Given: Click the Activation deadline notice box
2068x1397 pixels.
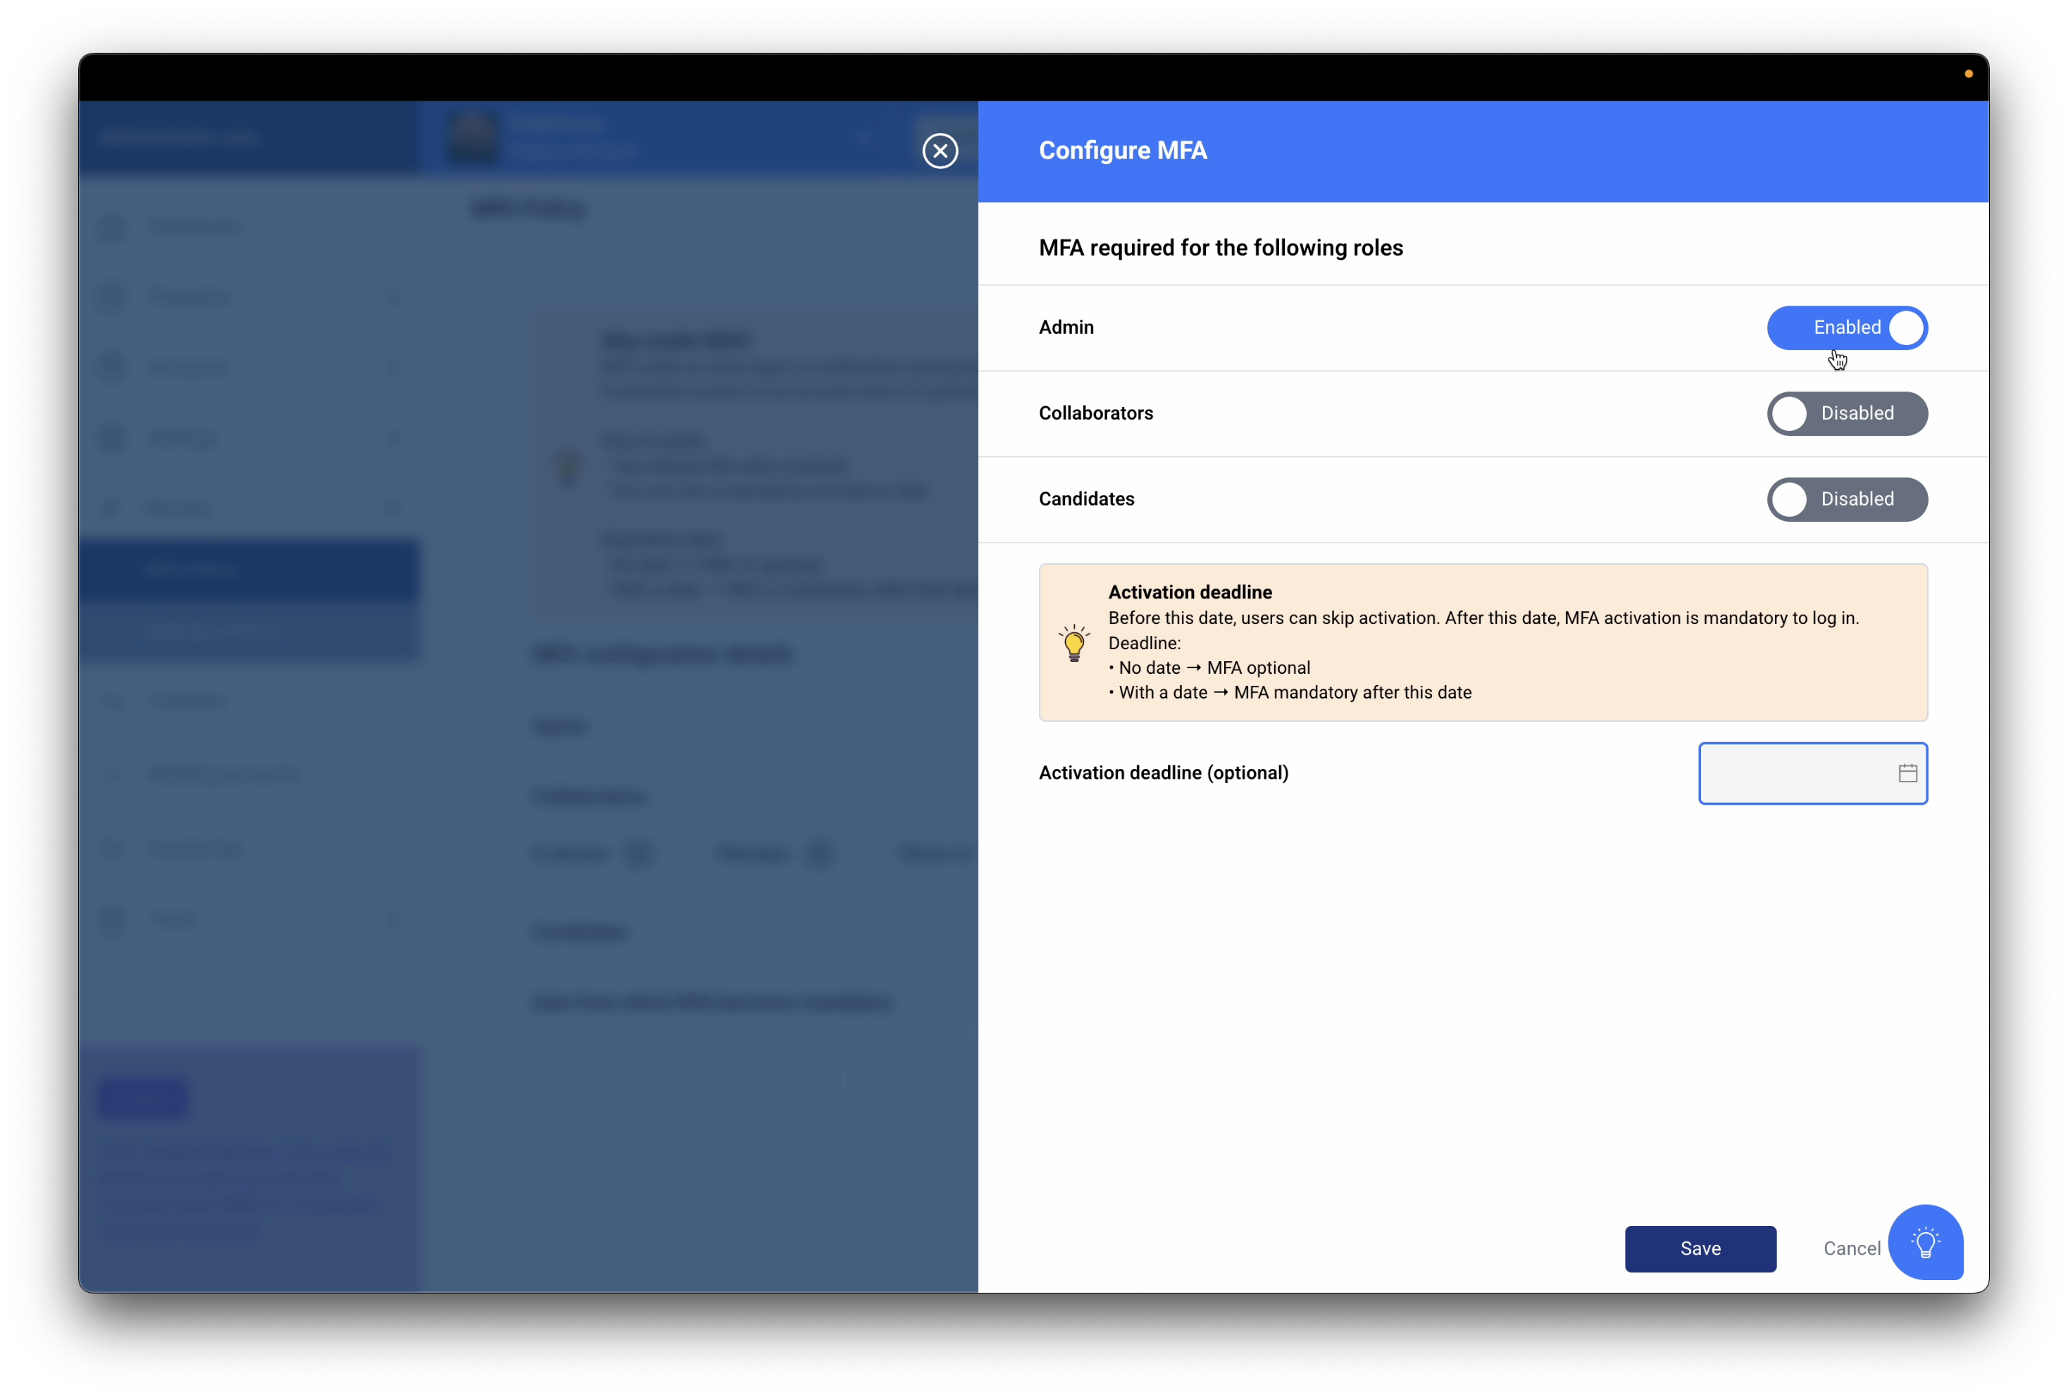Looking at the screenshot, I should coord(1483,642).
